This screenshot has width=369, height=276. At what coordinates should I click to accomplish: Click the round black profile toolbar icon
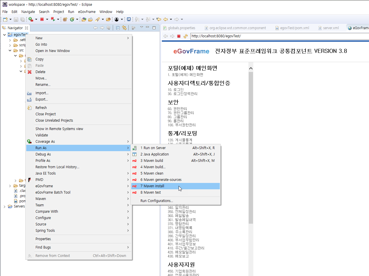(x=117, y=19)
